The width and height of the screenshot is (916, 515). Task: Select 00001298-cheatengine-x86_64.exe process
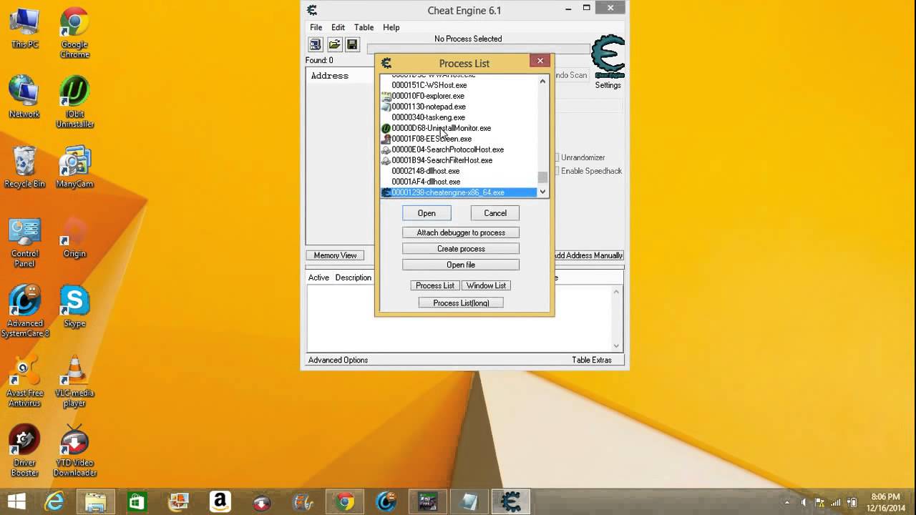point(459,192)
